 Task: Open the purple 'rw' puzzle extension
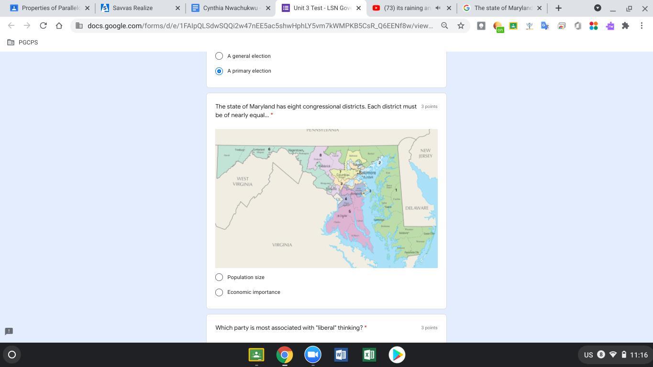tap(610, 26)
